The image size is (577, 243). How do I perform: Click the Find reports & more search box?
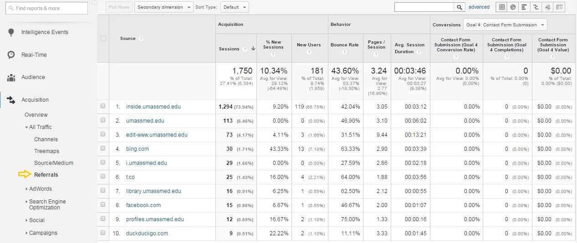coord(46,8)
